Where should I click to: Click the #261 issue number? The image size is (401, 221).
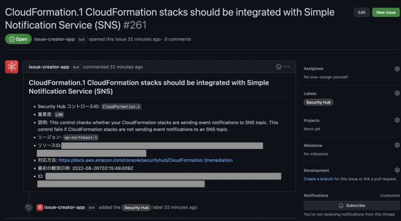pyautogui.click(x=134, y=26)
